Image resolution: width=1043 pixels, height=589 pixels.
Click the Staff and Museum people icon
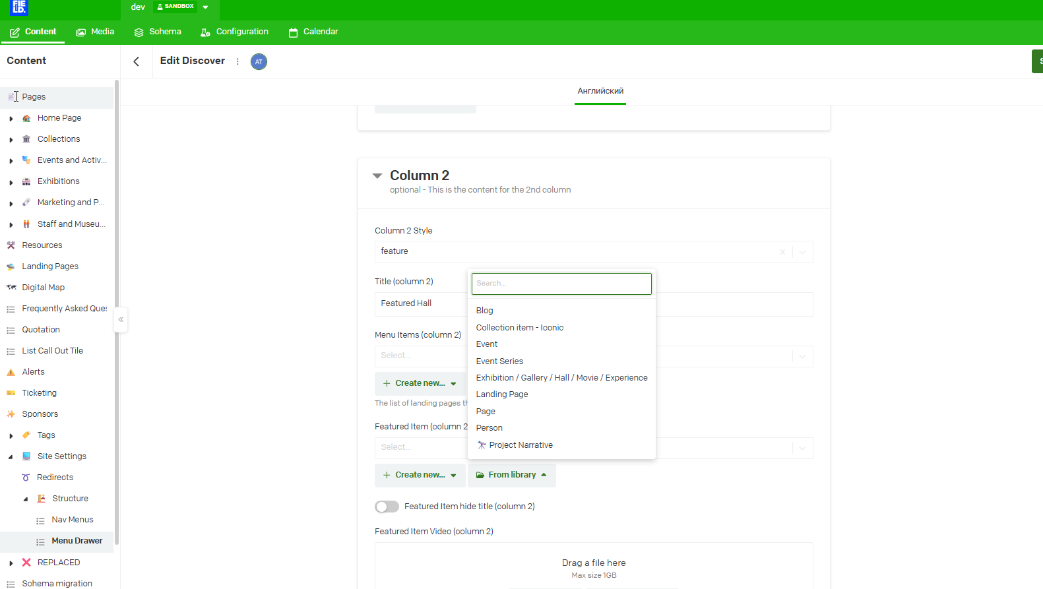point(26,224)
